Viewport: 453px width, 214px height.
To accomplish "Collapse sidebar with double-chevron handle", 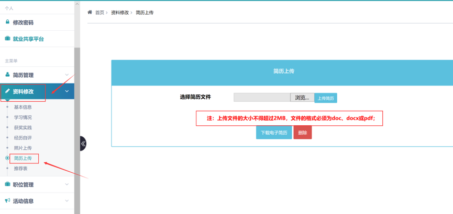I will click(83, 144).
